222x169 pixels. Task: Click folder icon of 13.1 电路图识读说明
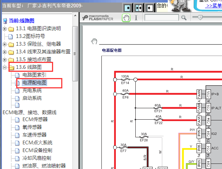tap(11, 29)
